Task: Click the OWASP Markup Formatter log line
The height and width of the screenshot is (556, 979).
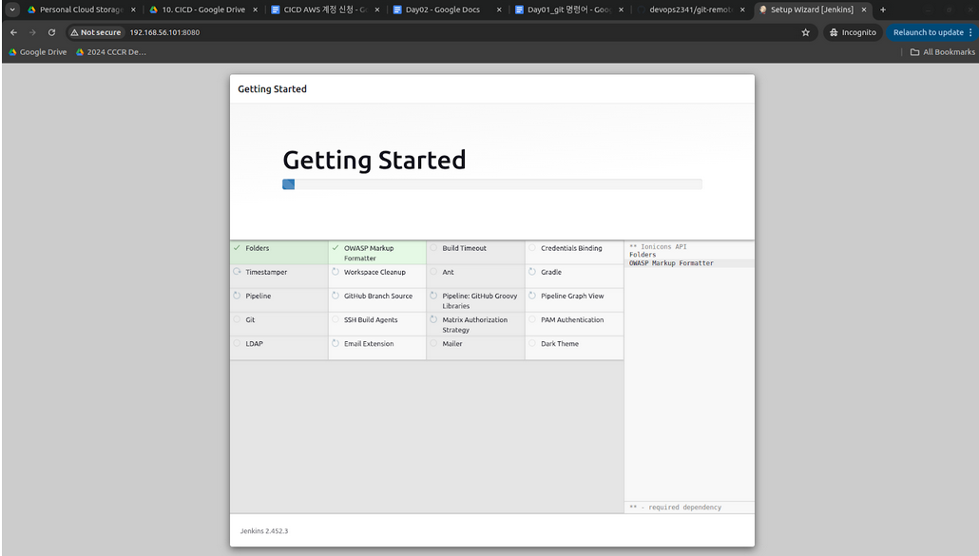Action: pos(671,263)
